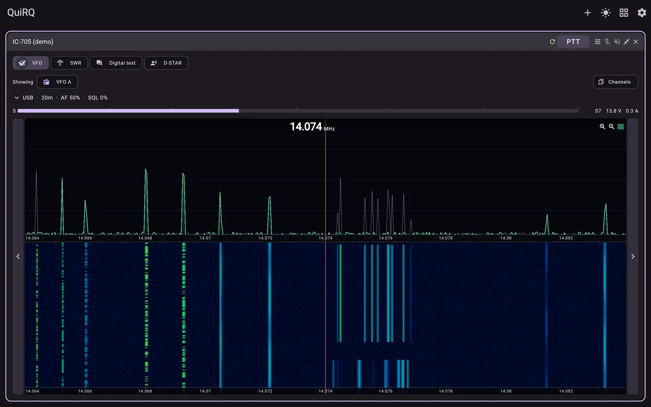The image size is (651, 407).
Task: Click the PTT transmit button
Action: point(573,42)
